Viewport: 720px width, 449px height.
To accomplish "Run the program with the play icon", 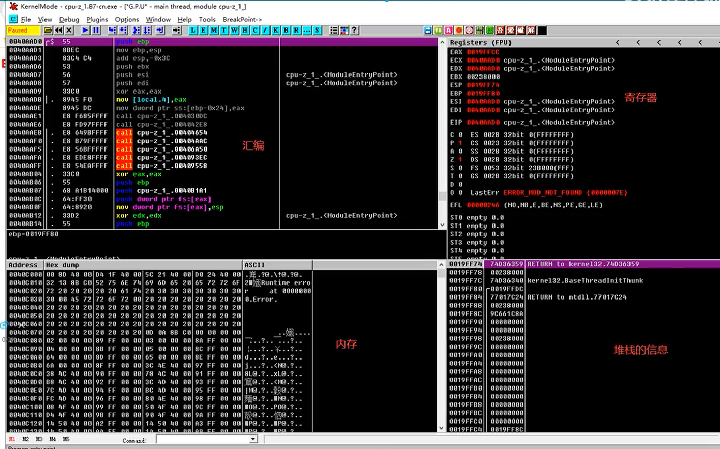I will [x=86, y=31].
